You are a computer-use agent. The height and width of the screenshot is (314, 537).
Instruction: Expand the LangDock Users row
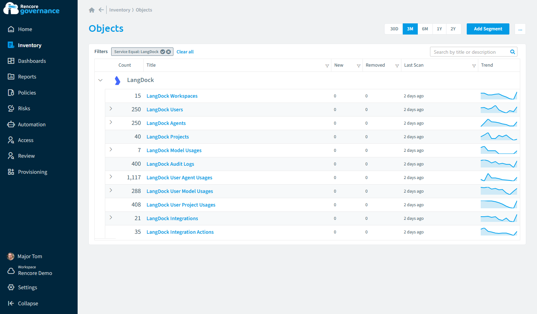point(111,109)
